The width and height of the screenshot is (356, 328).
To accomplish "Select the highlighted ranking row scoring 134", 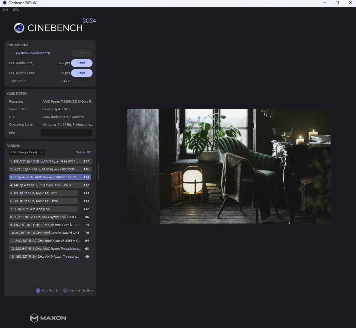I will pyautogui.click(x=50, y=177).
